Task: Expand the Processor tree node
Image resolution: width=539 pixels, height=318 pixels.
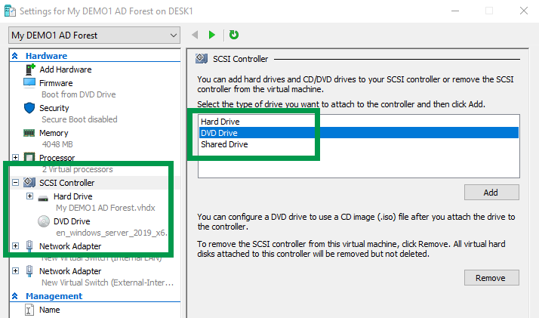Action: pyautogui.click(x=16, y=158)
